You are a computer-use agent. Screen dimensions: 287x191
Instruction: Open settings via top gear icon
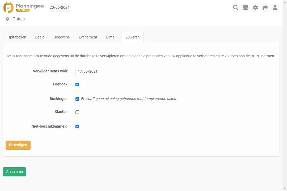pyautogui.click(x=255, y=8)
